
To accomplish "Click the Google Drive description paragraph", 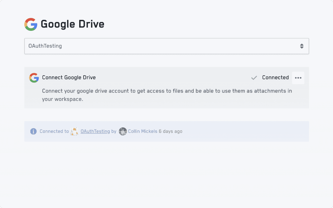I will (167, 95).
